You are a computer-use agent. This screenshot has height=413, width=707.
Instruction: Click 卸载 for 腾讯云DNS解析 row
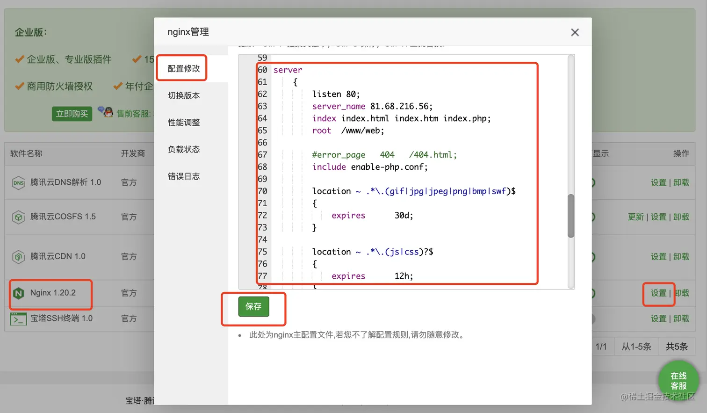coord(681,182)
